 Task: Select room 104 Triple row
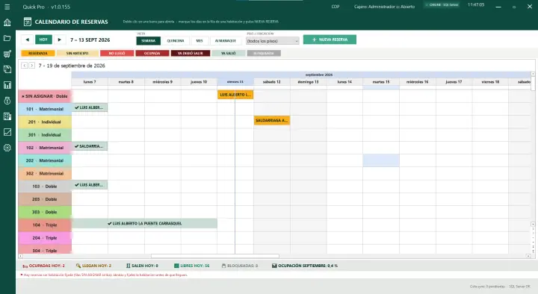point(45,225)
